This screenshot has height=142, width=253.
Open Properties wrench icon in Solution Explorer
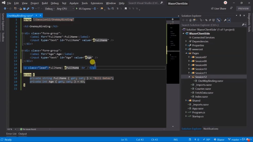(x=225, y=20)
